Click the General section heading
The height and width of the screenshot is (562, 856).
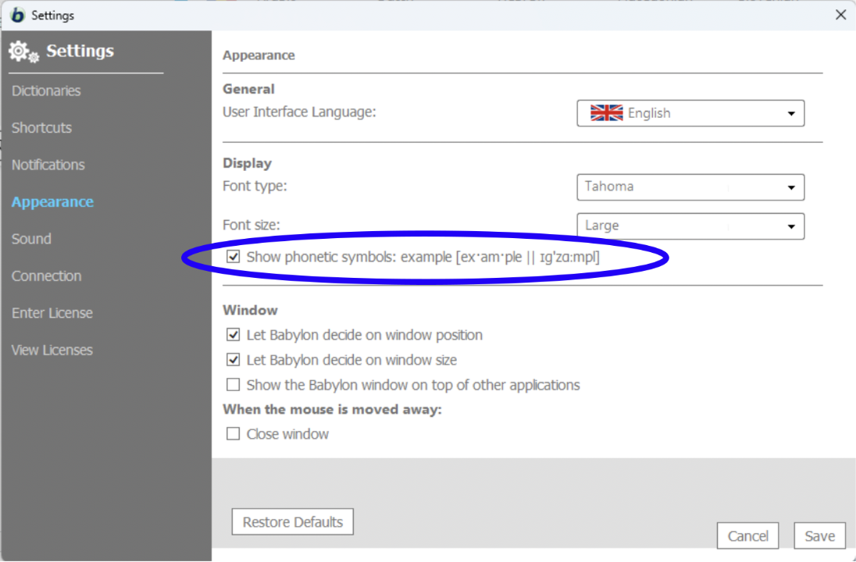point(248,89)
